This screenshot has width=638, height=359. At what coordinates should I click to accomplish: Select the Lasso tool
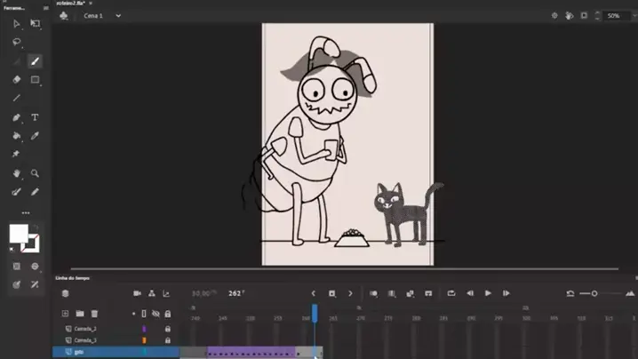(17, 42)
